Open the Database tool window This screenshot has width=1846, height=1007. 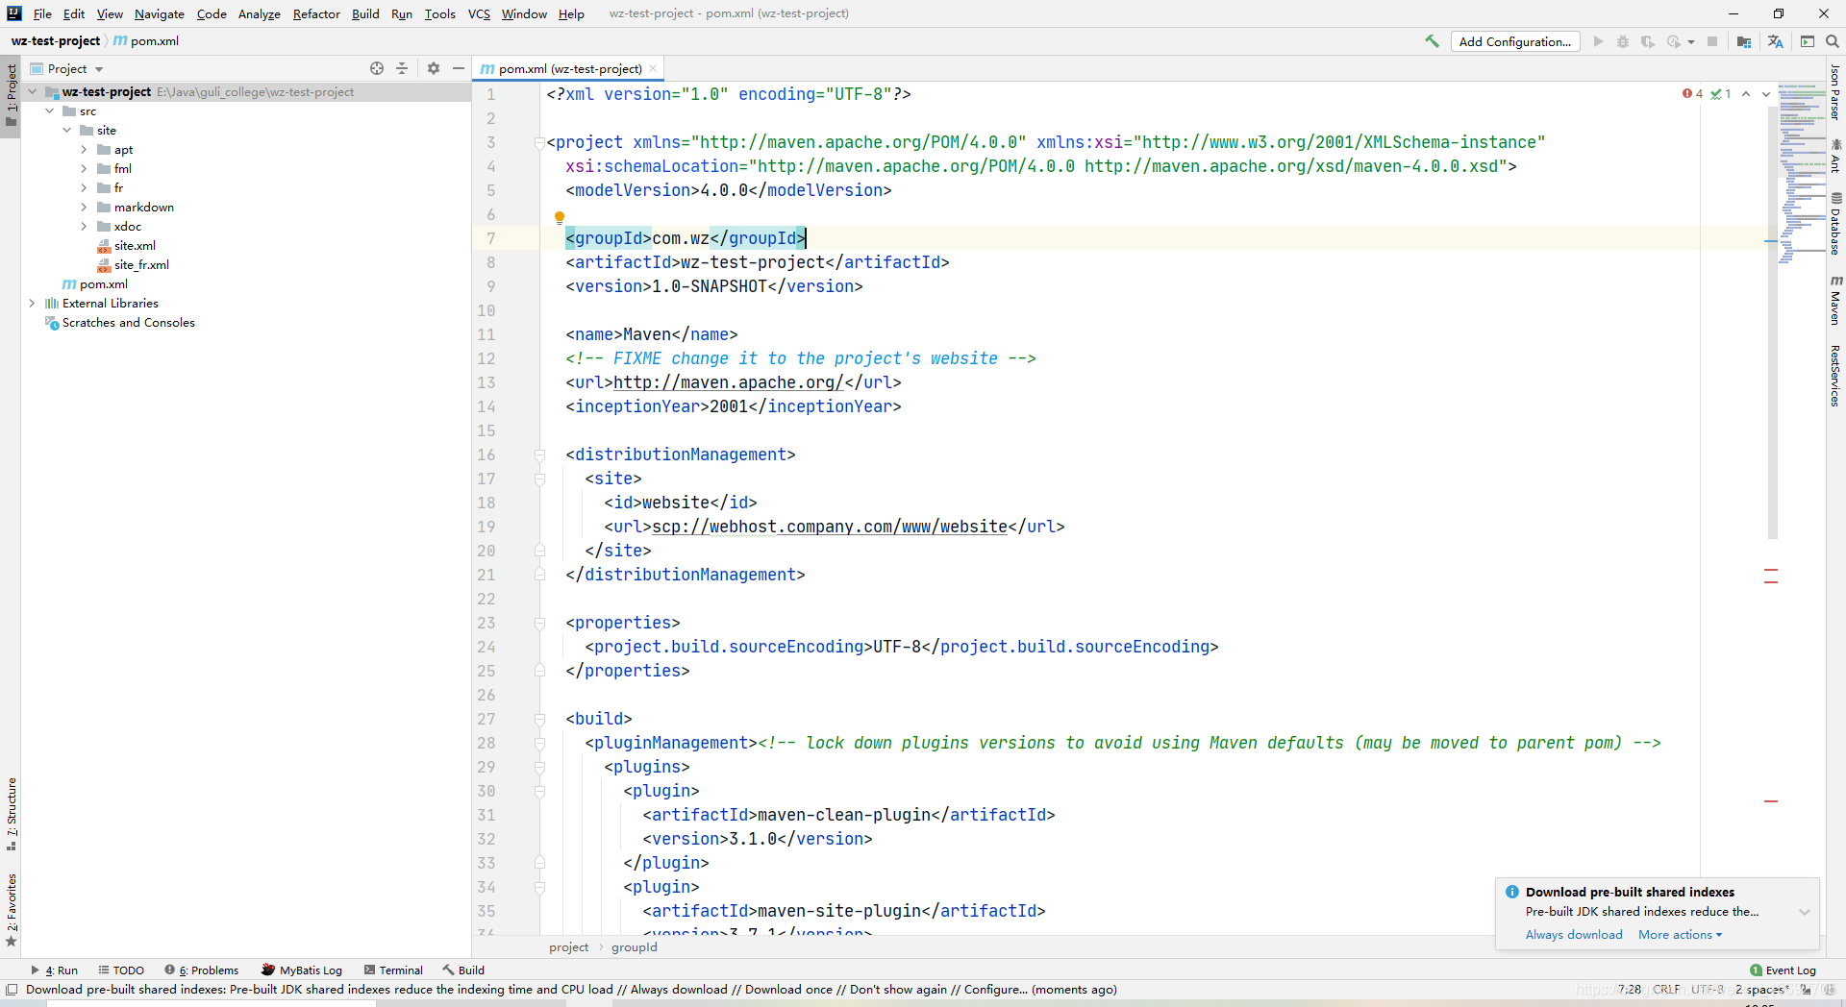[x=1835, y=223]
